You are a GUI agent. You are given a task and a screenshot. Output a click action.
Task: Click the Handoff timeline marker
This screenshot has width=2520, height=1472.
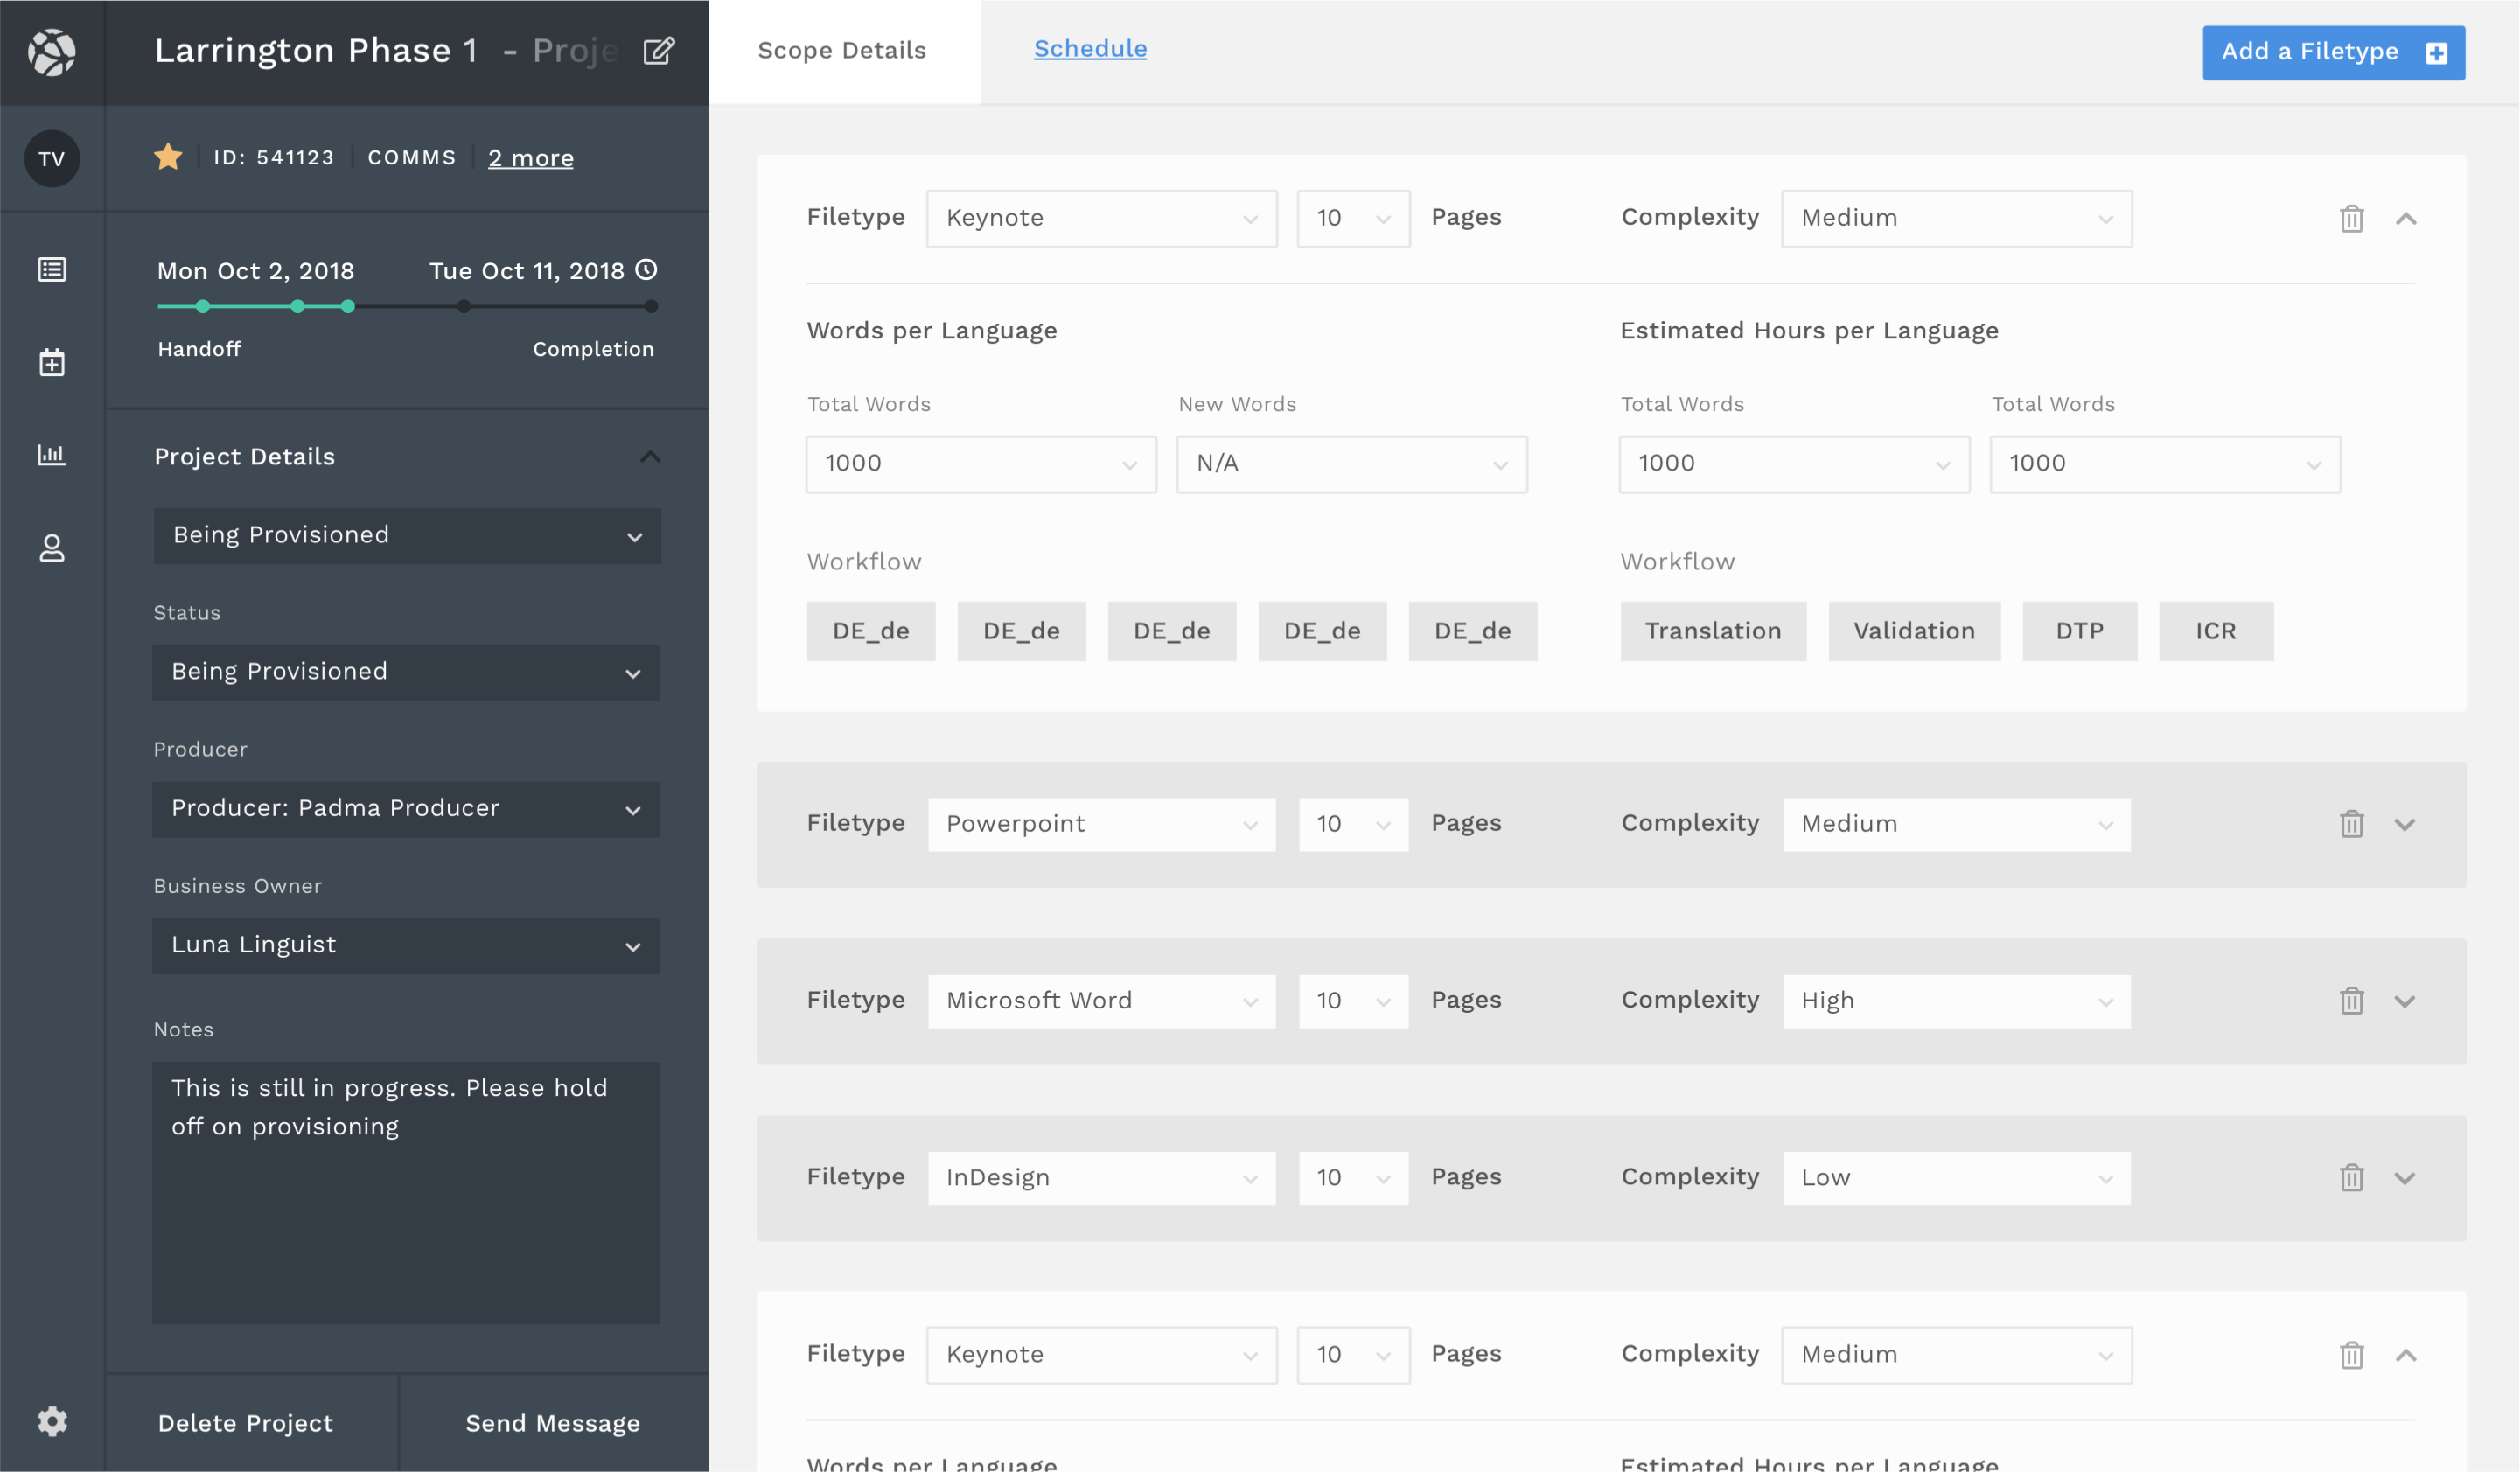(203, 307)
